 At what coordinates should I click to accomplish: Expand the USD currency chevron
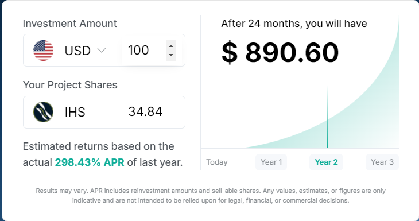click(102, 51)
